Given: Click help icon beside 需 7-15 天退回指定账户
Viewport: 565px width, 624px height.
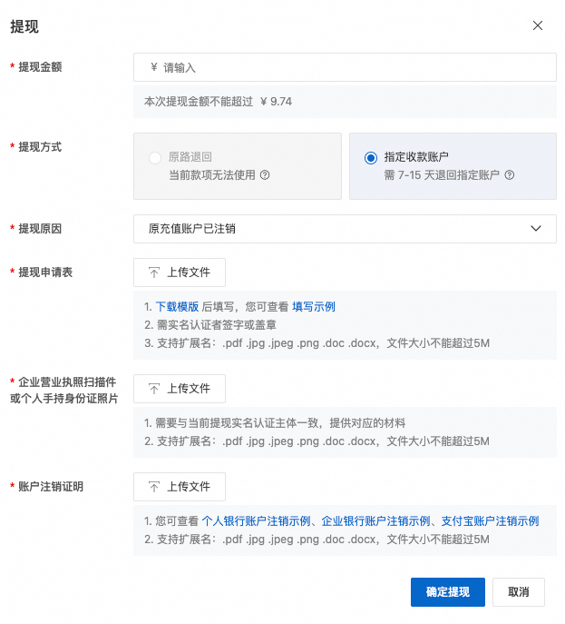Looking at the screenshot, I should [510, 174].
